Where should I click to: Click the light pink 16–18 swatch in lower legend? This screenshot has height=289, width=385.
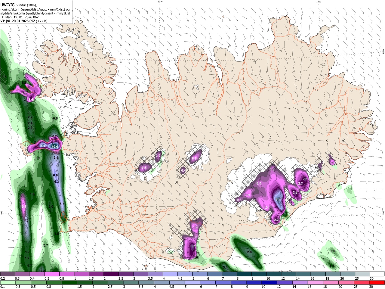point(315,282)
